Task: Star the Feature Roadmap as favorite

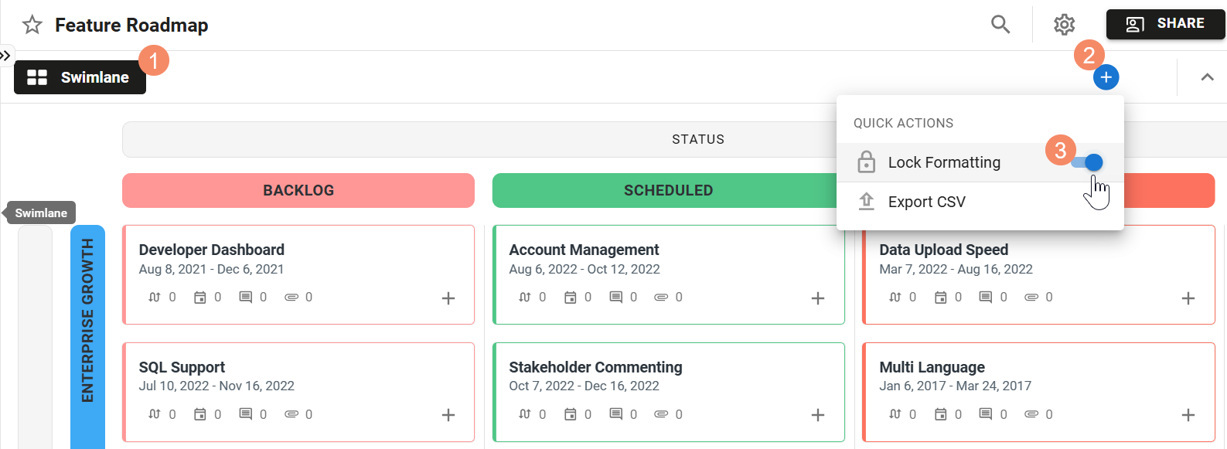Action: pyautogui.click(x=32, y=25)
